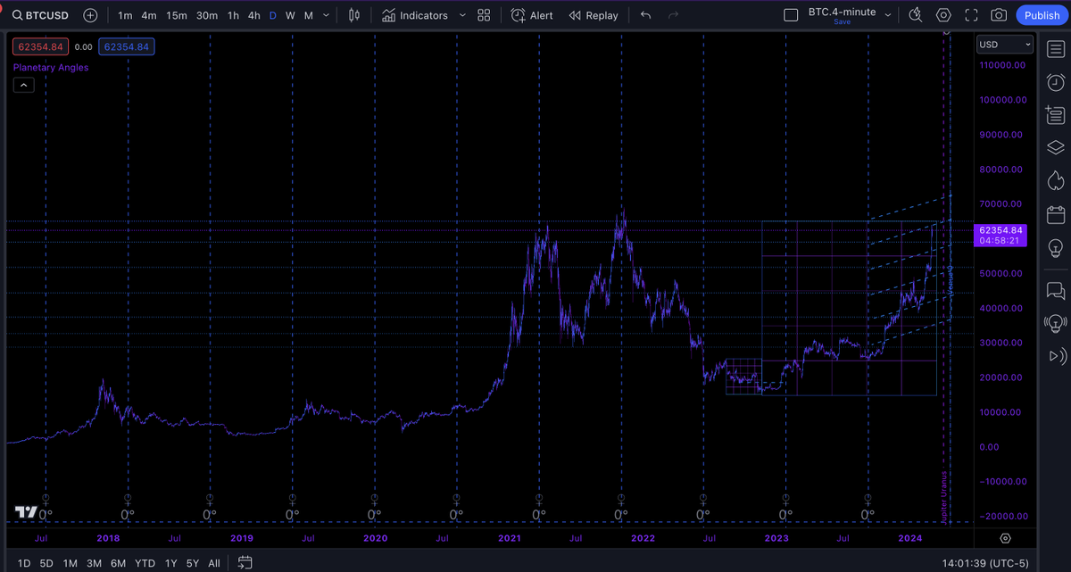The width and height of the screenshot is (1071, 572).
Task: Open the play-forward icon in right sidebar
Action: click(x=1056, y=356)
